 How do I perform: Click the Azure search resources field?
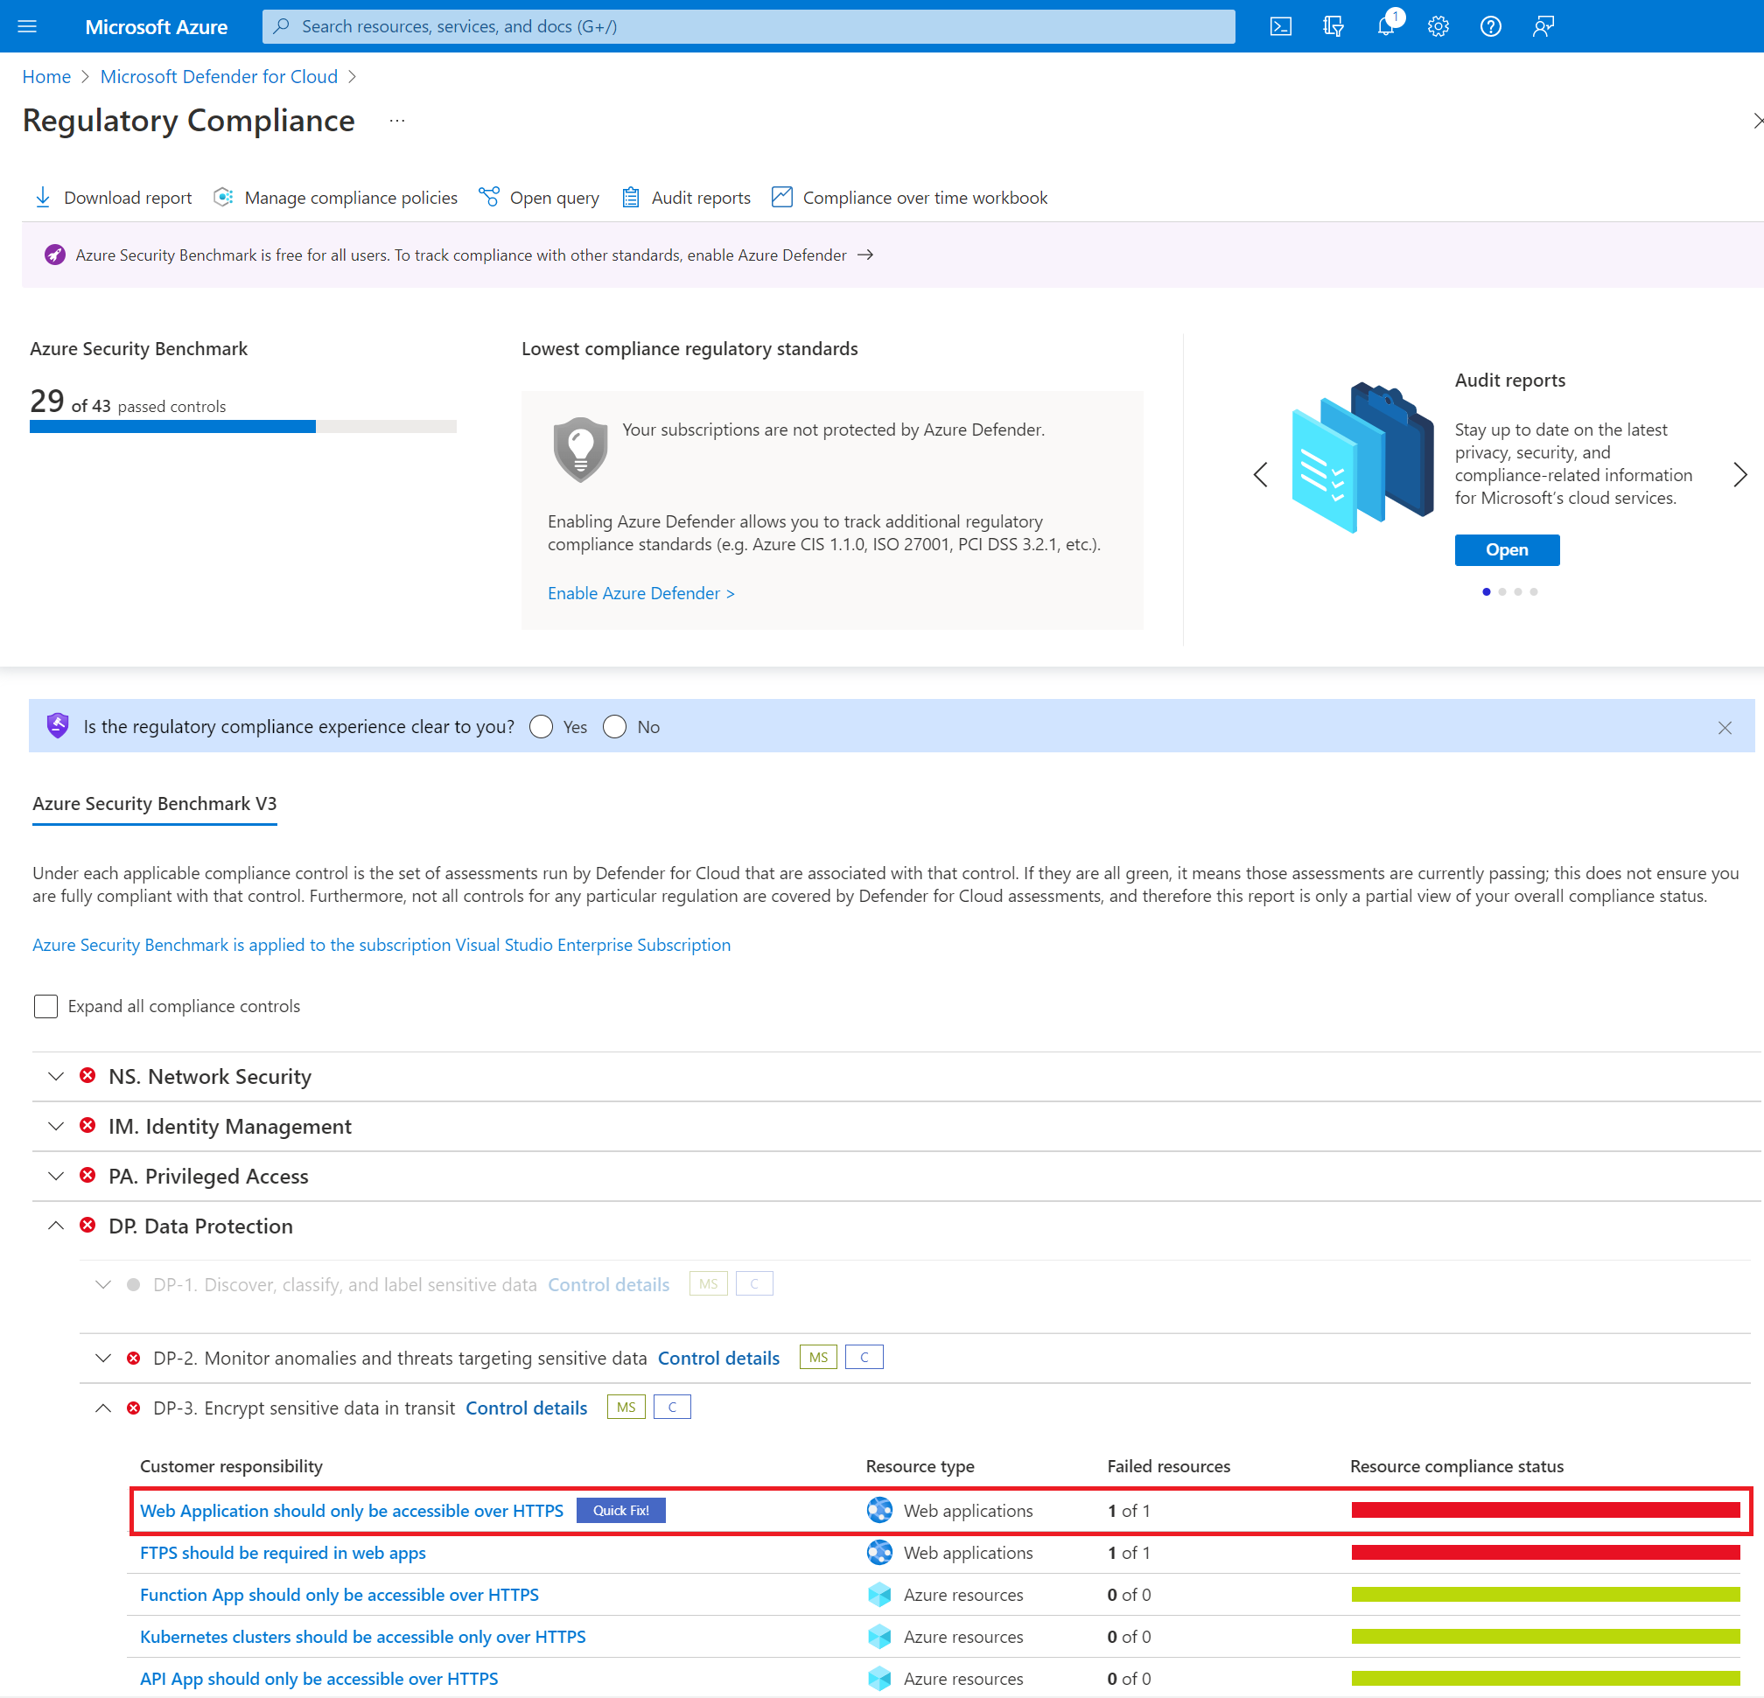pos(747,25)
